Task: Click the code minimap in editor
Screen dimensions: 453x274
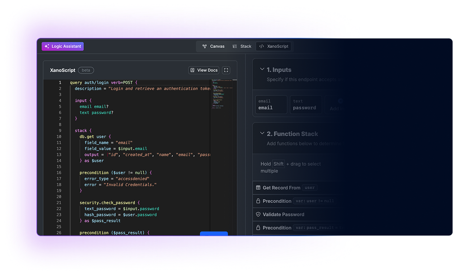Action: tap(223, 95)
